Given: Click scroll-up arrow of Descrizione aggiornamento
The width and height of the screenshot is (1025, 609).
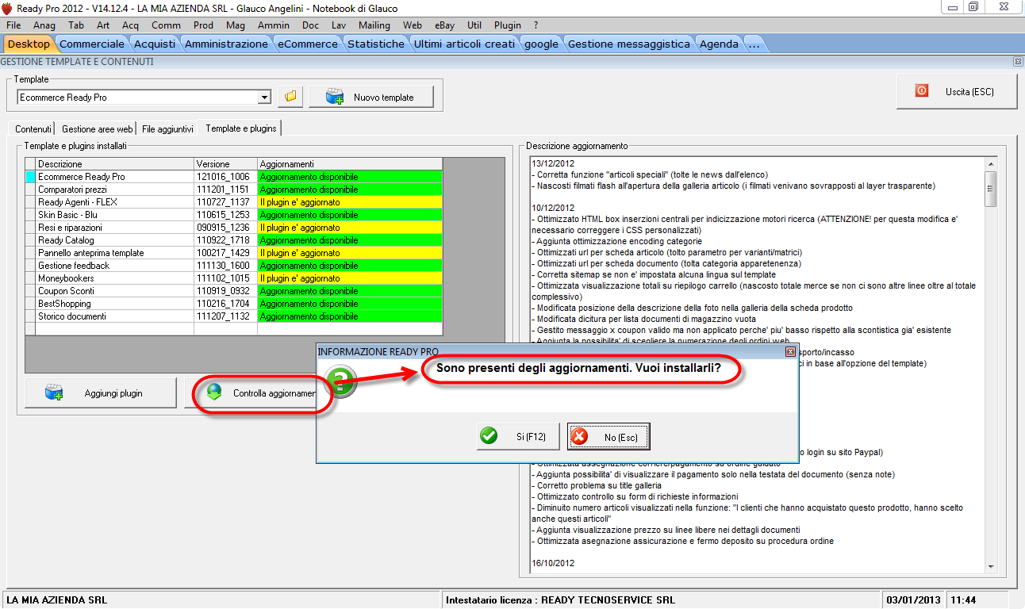Looking at the screenshot, I should pyautogui.click(x=990, y=163).
